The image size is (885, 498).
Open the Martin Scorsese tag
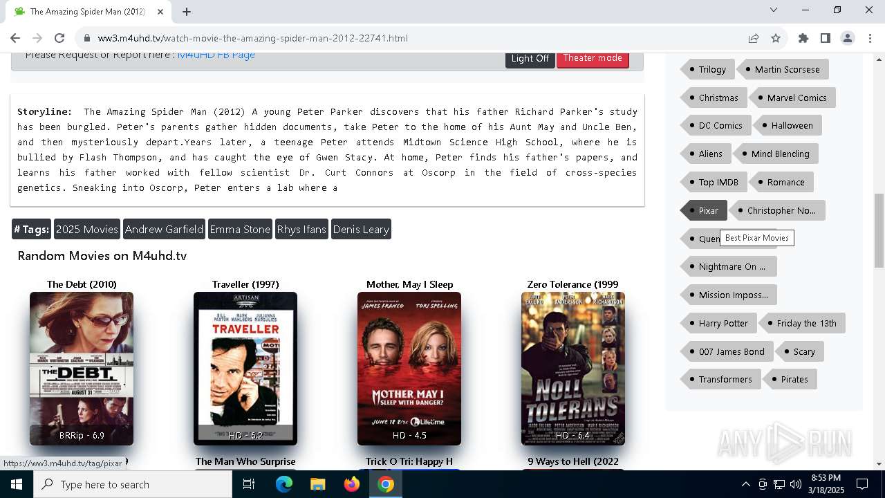coord(783,69)
